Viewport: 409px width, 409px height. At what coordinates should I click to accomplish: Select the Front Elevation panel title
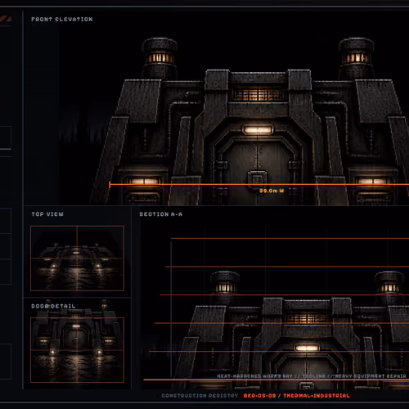[x=62, y=20]
